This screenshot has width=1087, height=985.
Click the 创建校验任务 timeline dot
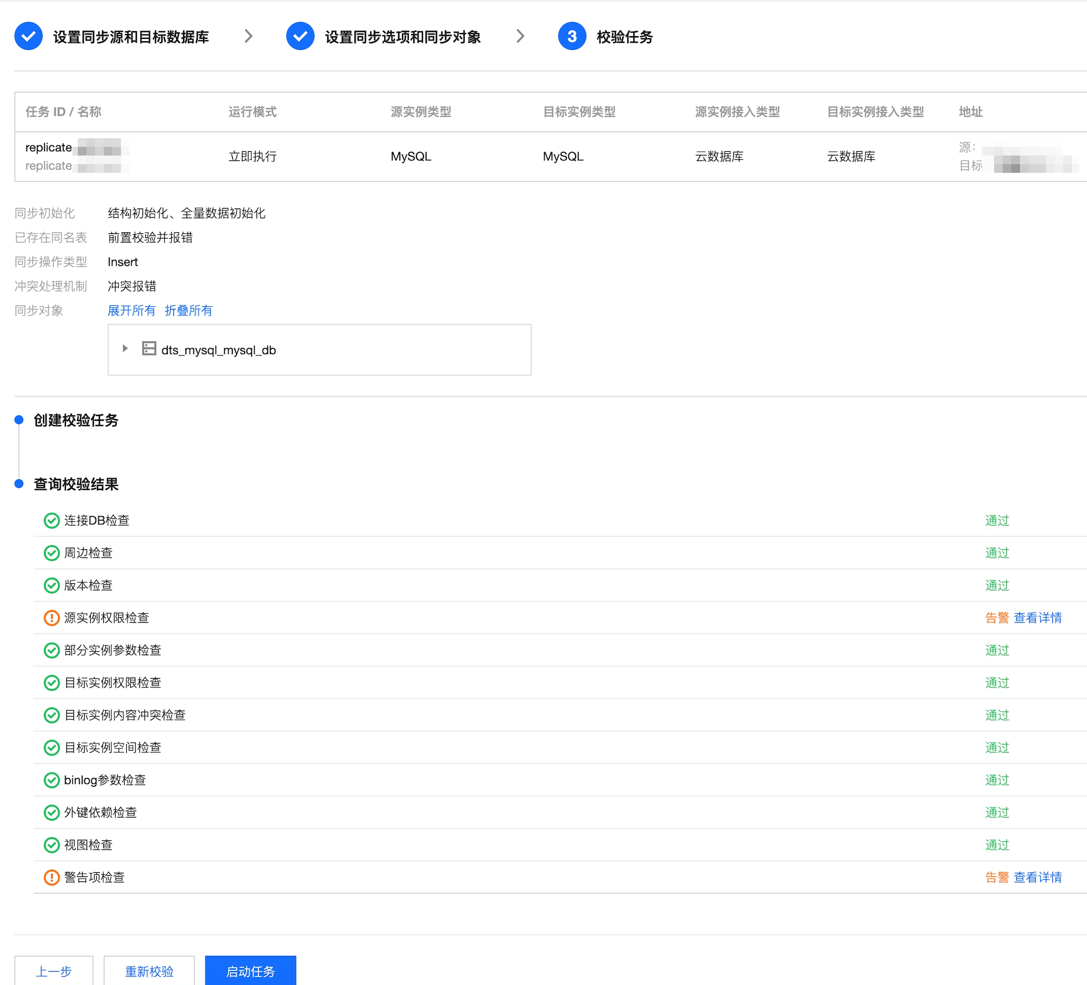point(19,420)
